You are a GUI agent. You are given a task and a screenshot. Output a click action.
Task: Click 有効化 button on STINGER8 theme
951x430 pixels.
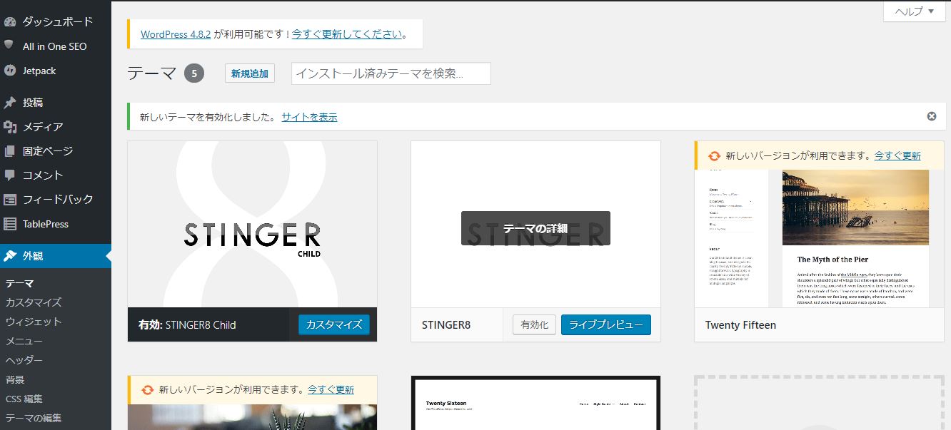coord(535,324)
